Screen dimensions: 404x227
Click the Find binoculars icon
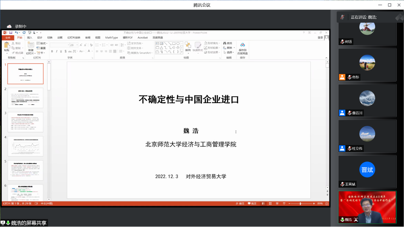(225, 43)
